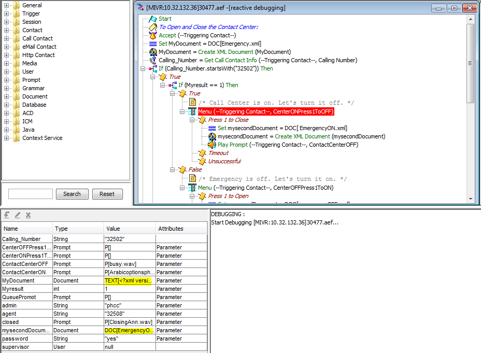Expand the Database palette folder

point(6,105)
